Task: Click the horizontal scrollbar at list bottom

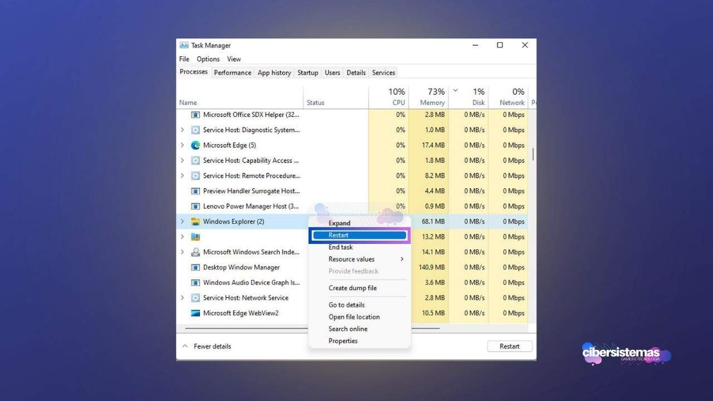Action: [x=312, y=328]
